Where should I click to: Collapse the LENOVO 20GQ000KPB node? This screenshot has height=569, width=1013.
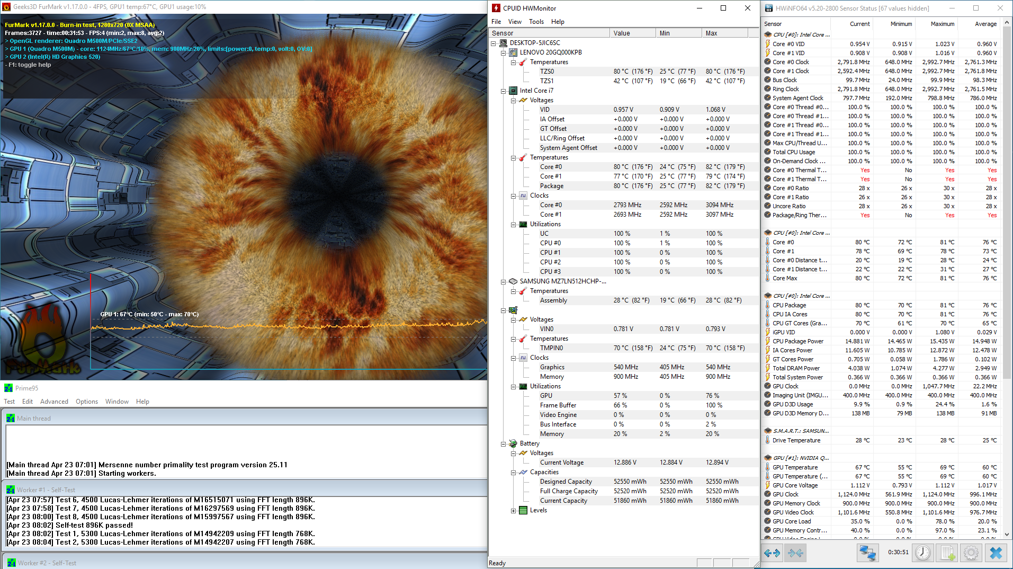(x=504, y=53)
